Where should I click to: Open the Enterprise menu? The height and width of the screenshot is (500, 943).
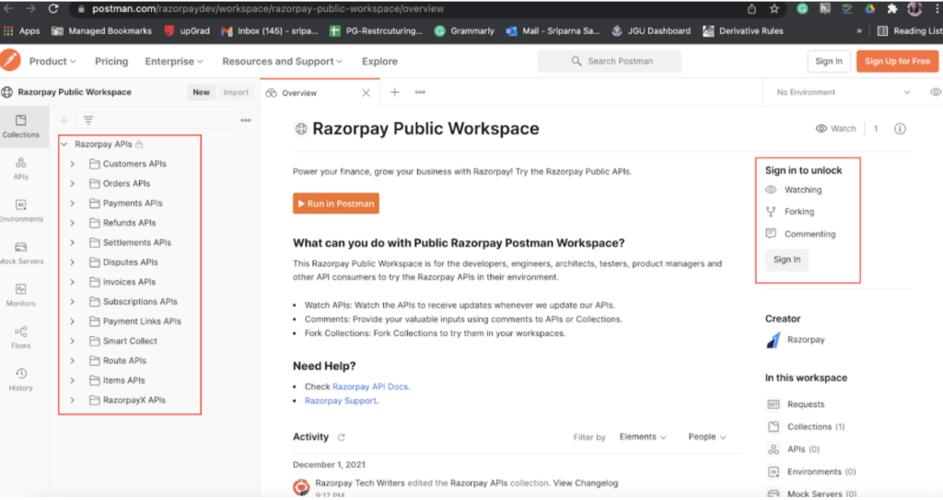pyautogui.click(x=174, y=62)
